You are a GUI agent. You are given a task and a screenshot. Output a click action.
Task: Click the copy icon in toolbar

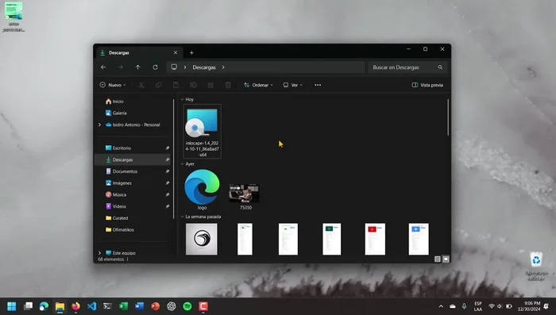[x=159, y=85]
